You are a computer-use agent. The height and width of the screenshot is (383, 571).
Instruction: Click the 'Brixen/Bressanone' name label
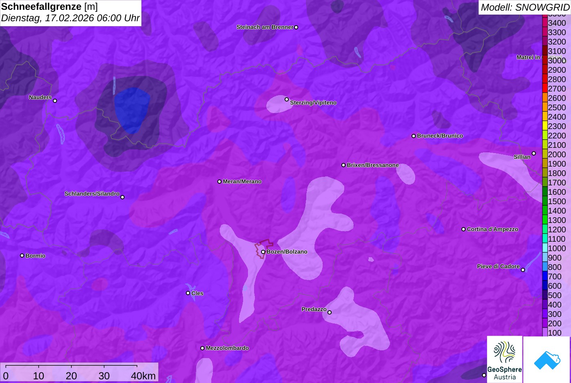pos(373,165)
